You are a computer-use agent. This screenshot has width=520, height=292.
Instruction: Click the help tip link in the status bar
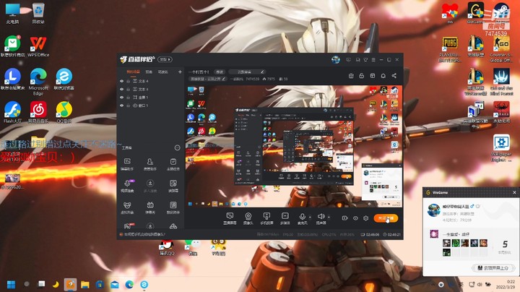[144, 234]
